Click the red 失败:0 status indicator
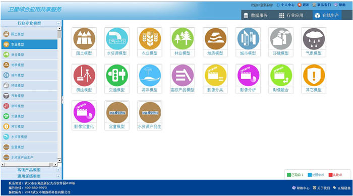Viewport: 353px width, 196px height. point(335,175)
